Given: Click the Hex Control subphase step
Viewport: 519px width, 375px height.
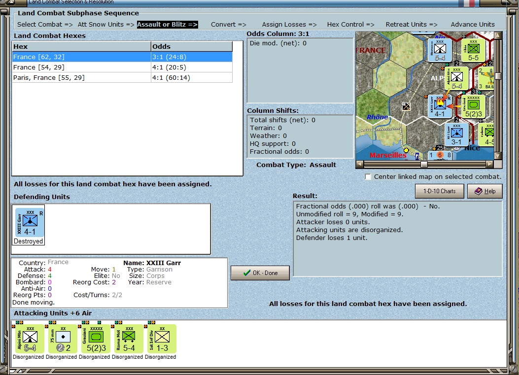Looking at the screenshot, I should point(350,25).
